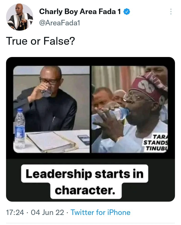Click the 04 Jun 22 date

point(48,212)
